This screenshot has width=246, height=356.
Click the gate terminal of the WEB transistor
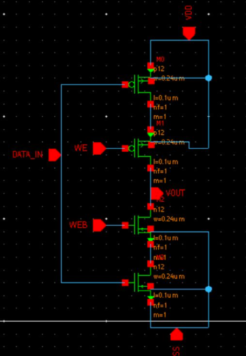pos(125,225)
